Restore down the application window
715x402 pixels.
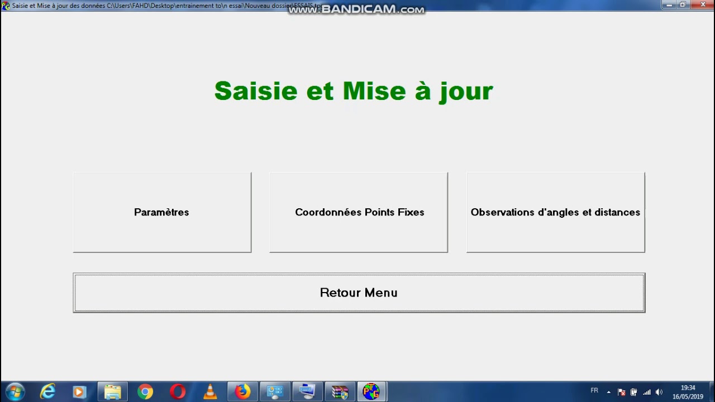click(x=683, y=5)
